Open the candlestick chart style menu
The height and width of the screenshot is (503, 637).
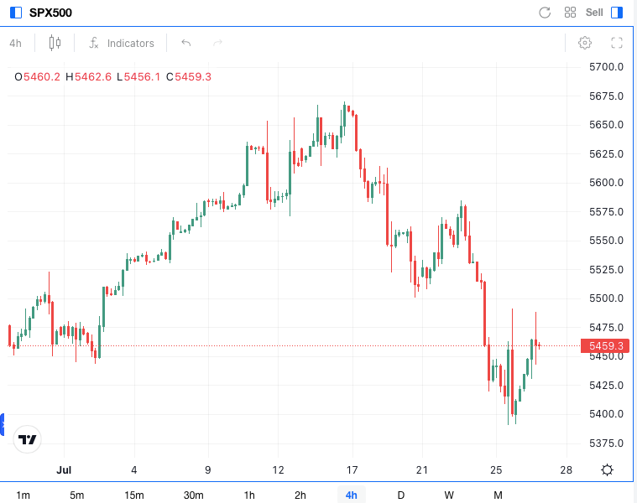click(55, 43)
